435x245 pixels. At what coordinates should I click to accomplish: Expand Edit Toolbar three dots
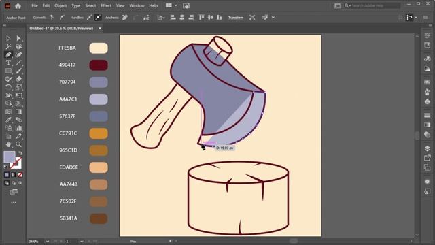coord(14,203)
